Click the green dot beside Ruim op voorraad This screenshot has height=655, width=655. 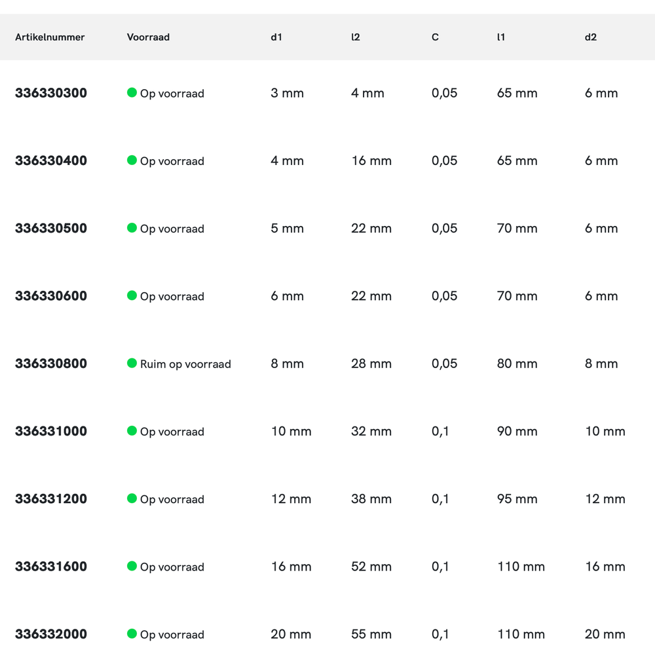tap(132, 363)
